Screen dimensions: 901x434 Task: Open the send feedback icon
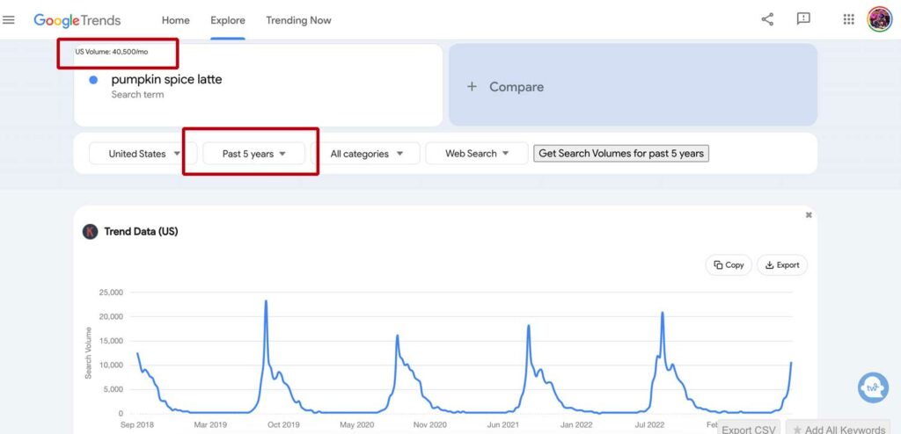tap(803, 19)
